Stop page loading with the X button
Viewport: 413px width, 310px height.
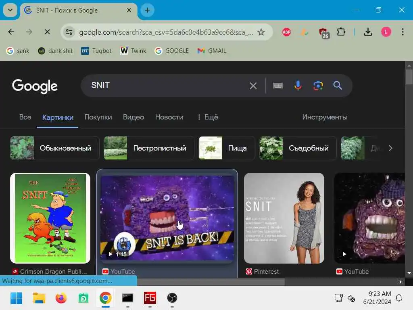(x=48, y=32)
